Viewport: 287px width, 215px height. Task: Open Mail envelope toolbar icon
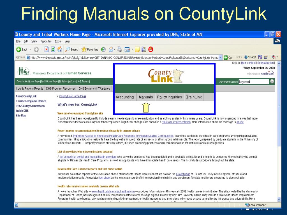click(111, 49)
